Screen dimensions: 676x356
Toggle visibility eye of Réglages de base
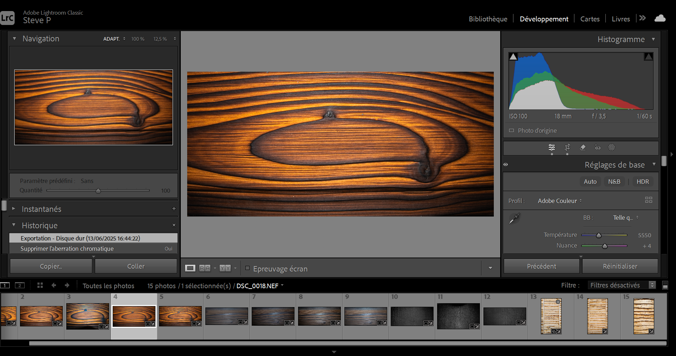(x=506, y=164)
